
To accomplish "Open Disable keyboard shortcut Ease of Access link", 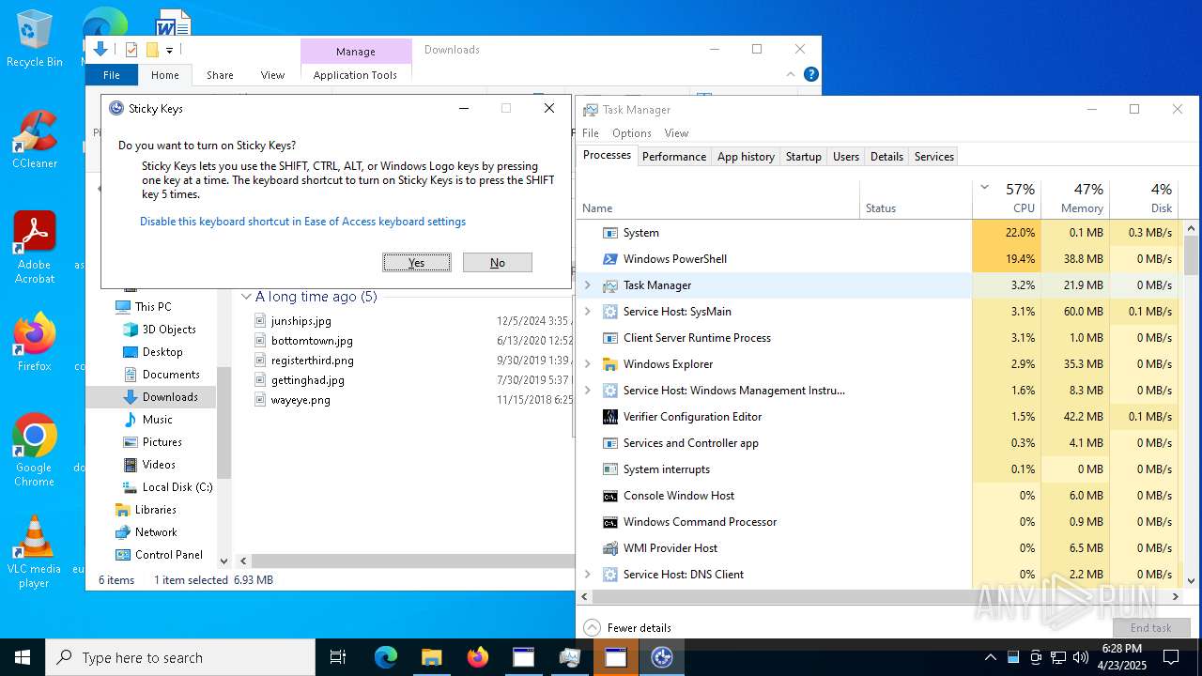I will coord(302,222).
